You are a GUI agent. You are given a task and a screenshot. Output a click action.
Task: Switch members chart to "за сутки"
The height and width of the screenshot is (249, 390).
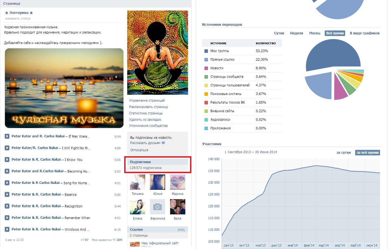point(344,153)
